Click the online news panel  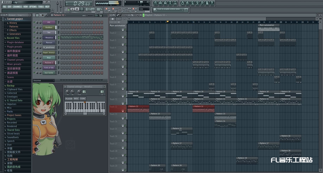point(170,10)
